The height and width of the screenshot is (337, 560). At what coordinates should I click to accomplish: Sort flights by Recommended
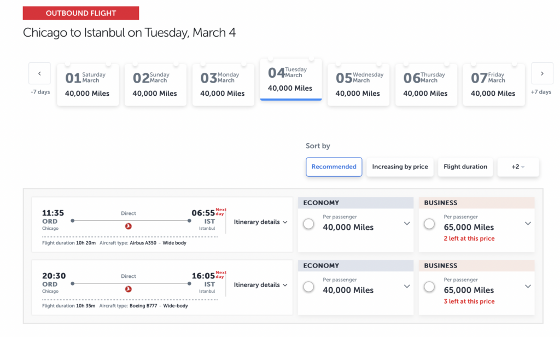[334, 167]
